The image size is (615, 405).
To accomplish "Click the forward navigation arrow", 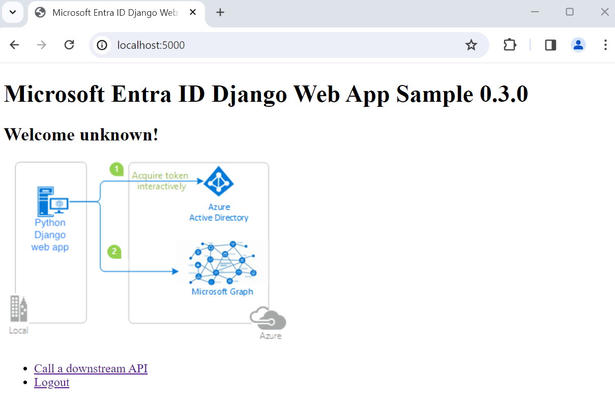I will 41,45.
